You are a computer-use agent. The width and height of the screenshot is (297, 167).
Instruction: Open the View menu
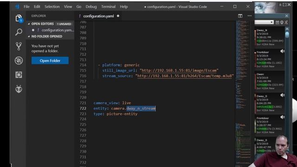[x=68, y=6]
